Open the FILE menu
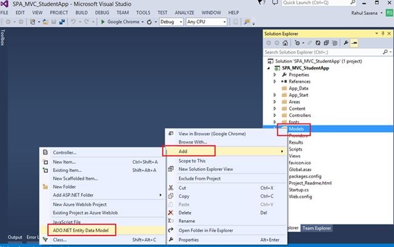The width and height of the screenshot is (394, 247). pyautogui.click(x=4, y=13)
